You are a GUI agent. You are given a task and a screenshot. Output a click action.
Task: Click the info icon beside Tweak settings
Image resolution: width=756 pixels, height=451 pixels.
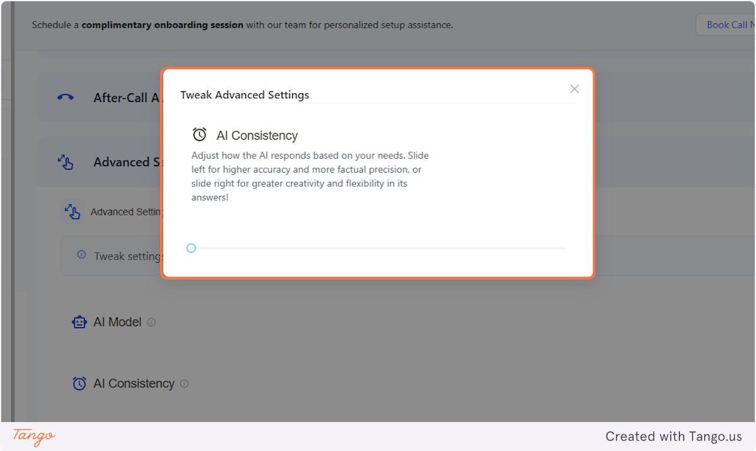click(x=81, y=254)
